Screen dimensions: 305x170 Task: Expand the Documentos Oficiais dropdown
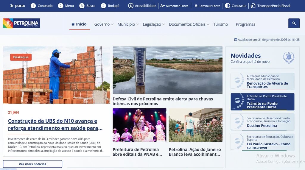click(189, 24)
